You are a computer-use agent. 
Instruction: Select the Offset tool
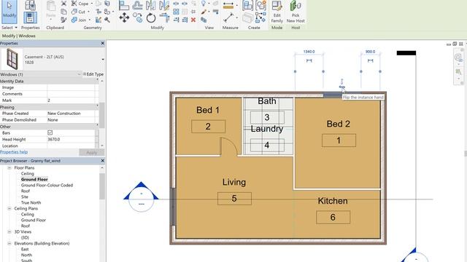[137, 5]
